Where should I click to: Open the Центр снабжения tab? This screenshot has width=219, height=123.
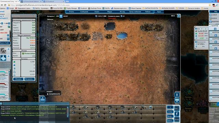[x=135, y=12]
